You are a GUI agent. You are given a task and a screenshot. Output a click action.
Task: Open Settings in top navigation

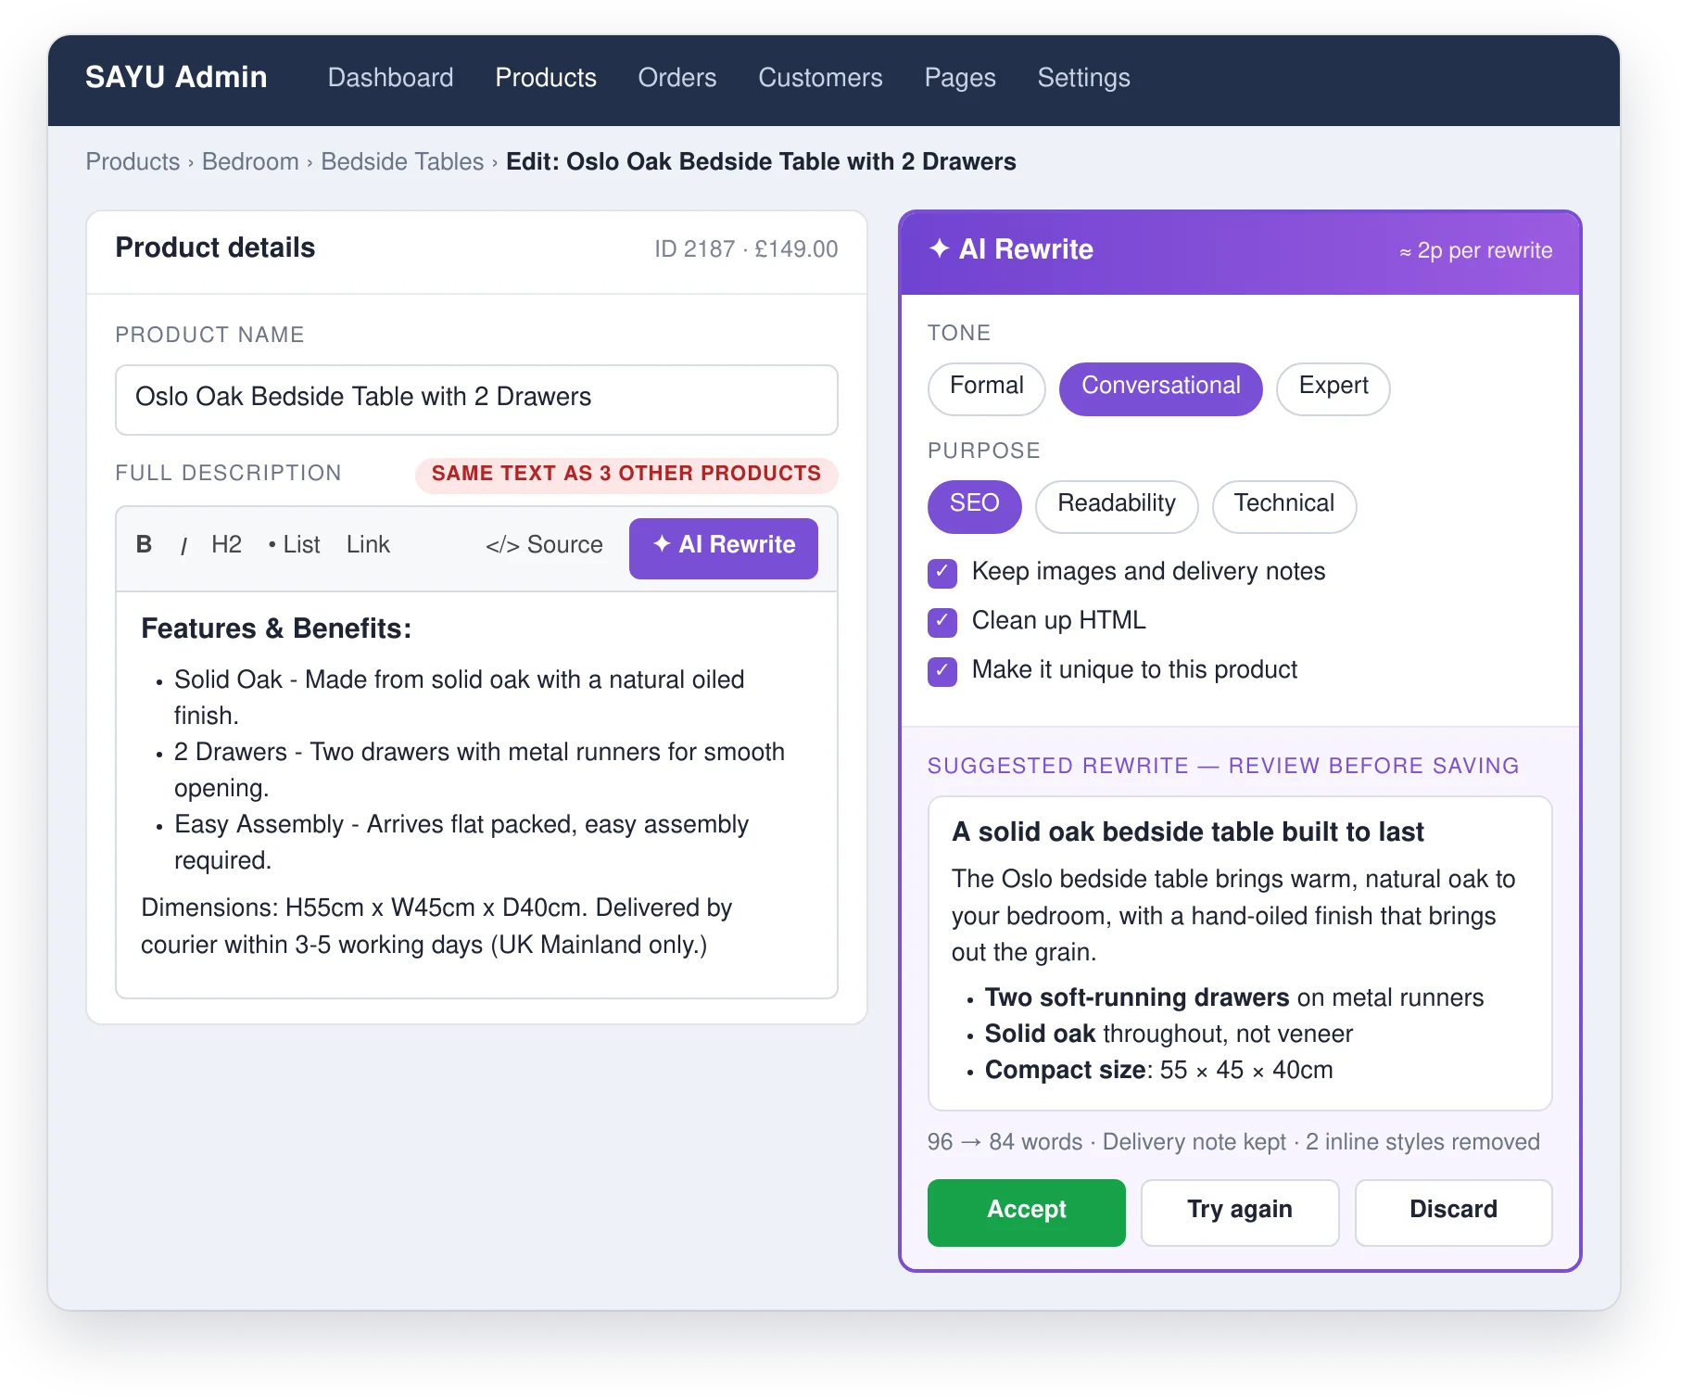(1084, 78)
